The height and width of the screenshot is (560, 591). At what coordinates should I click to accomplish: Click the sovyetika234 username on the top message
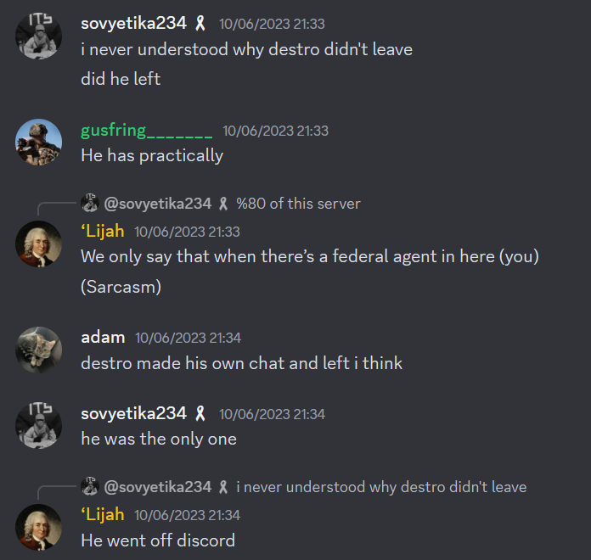click(134, 24)
